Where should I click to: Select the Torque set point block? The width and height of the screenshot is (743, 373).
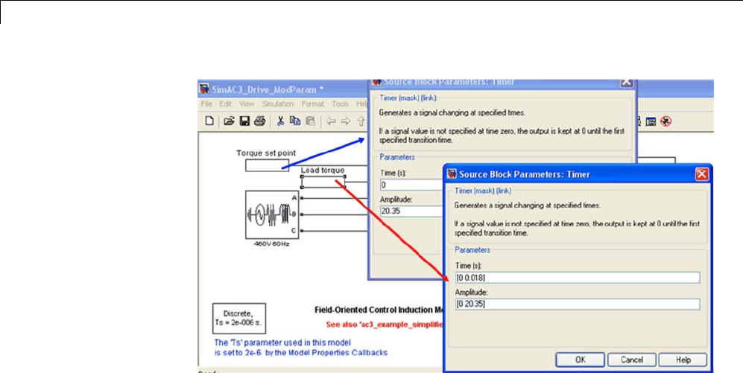[x=267, y=165]
